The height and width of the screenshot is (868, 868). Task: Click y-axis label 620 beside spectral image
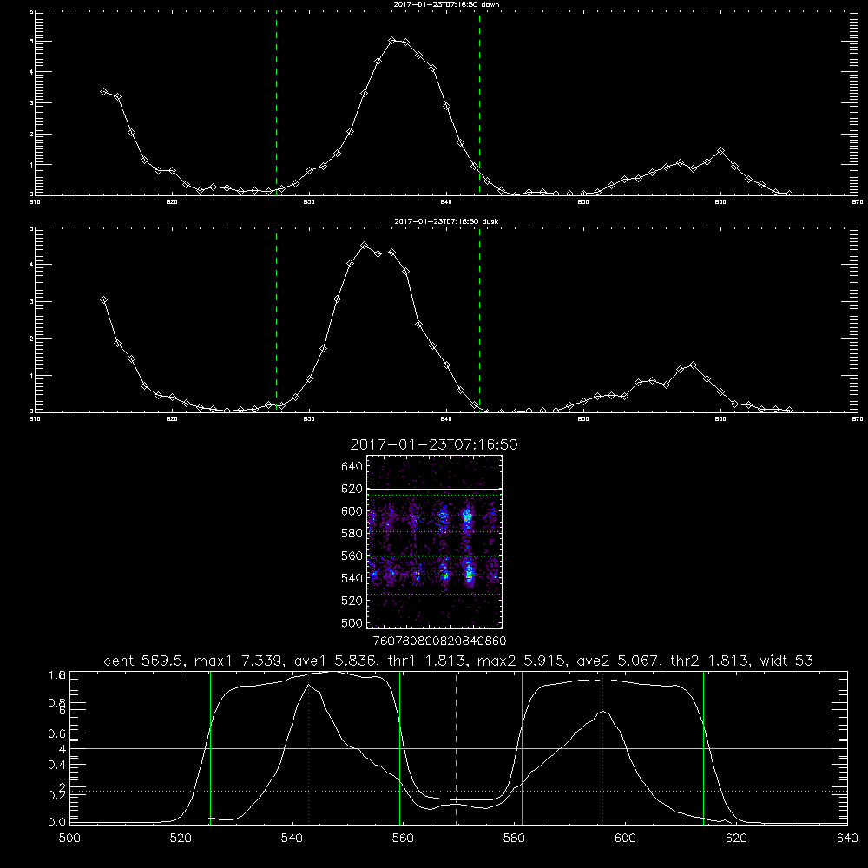tap(352, 489)
